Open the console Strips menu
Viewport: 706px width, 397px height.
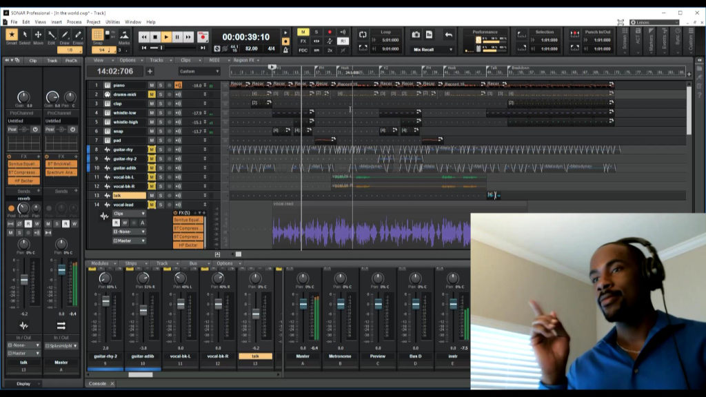(134, 263)
